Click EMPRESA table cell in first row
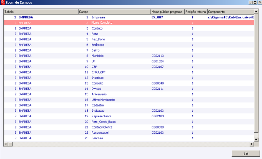The image size is (262, 159). tap(26, 17)
